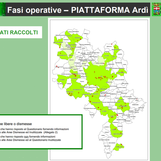This screenshot has height=161, width=161.
Task: Click the TIGLIOLE label on the map
Action: coord(82,81)
